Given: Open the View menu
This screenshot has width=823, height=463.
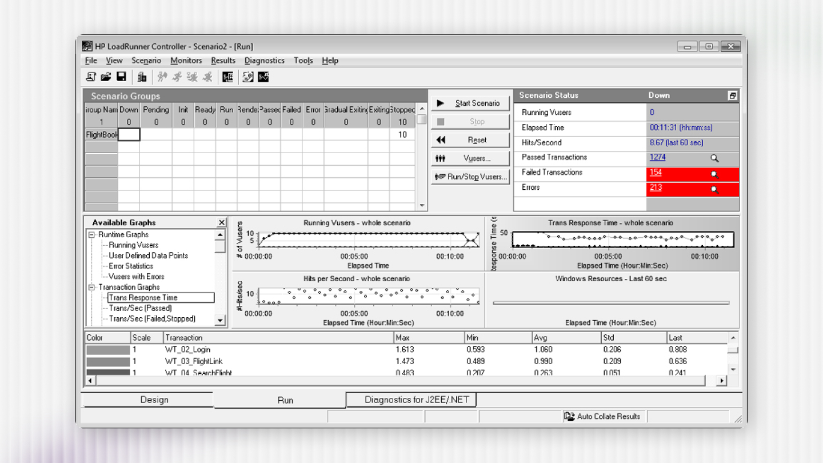Looking at the screenshot, I should (114, 61).
